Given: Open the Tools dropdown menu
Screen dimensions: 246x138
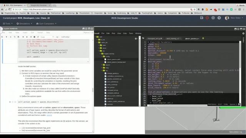Looking at the screenshot, I should click(x=8, y=24).
